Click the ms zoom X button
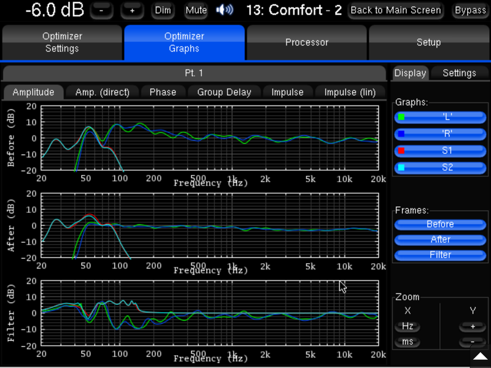Screen dimensions: 491x368 pos(408,342)
